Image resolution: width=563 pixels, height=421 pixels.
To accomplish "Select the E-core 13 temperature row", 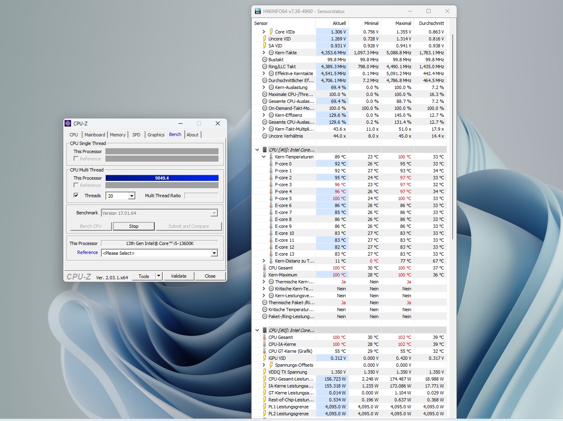I will point(349,254).
